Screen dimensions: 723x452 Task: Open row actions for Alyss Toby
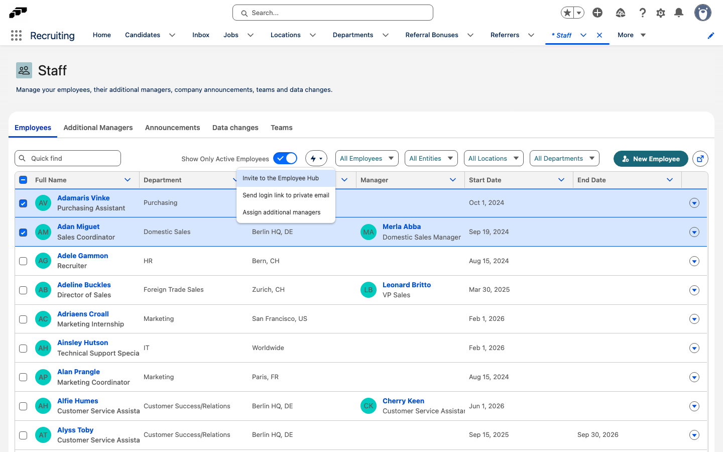694,435
